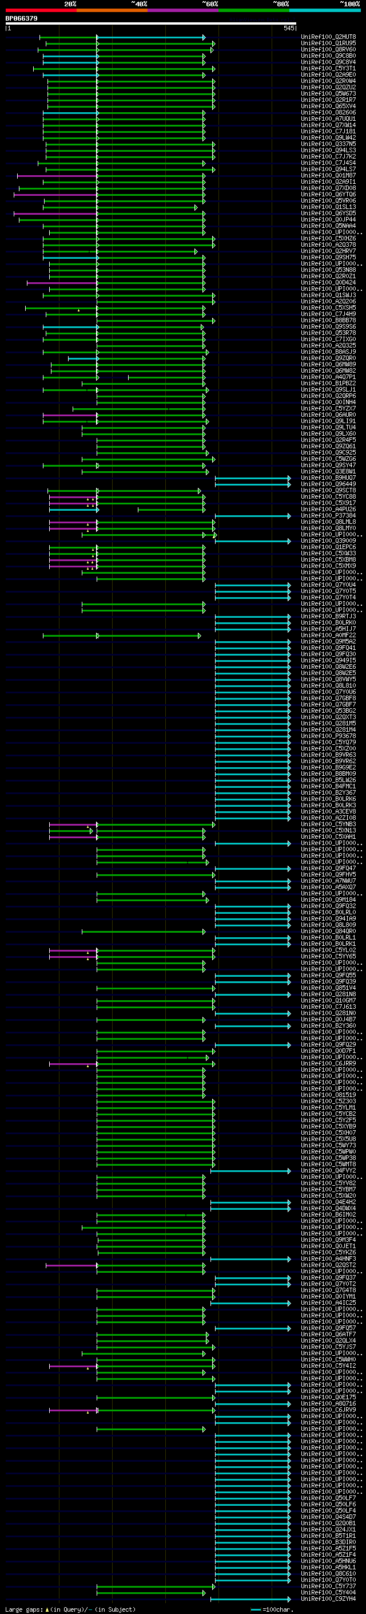The height and width of the screenshot is (1614, 366).
Task: Select hit label UniRef100_A0MF22
Action: tap(328, 636)
